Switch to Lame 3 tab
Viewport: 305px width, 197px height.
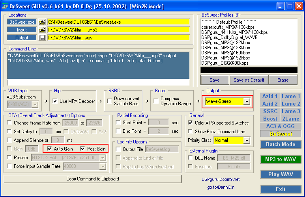(x=291, y=112)
